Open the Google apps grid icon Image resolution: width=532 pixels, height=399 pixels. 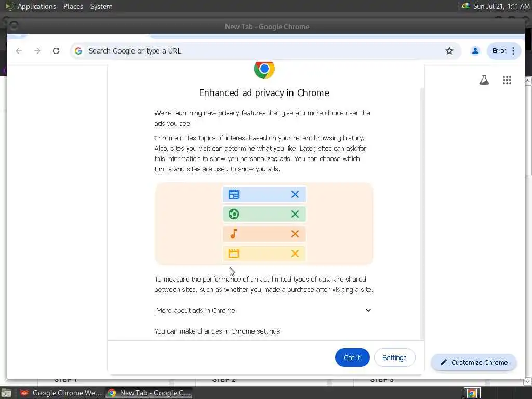click(507, 80)
